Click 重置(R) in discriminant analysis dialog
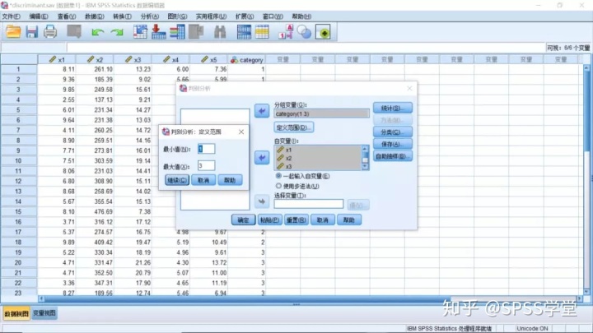Image resolution: width=593 pixels, height=333 pixels. coord(296,220)
